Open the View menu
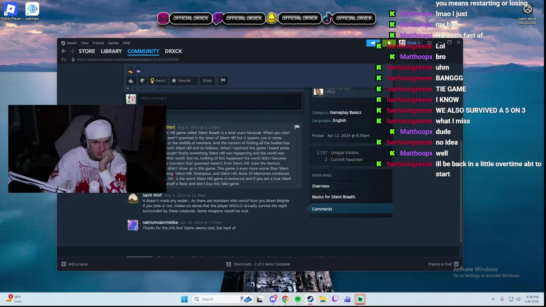The width and height of the screenshot is (546, 307). pyautogui.click(x=84, y=43)
